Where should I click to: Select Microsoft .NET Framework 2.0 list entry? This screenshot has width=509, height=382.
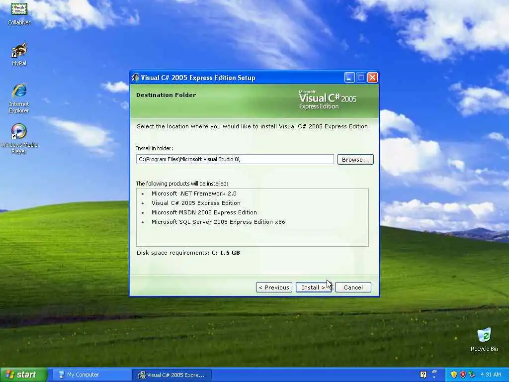(194, 193)
